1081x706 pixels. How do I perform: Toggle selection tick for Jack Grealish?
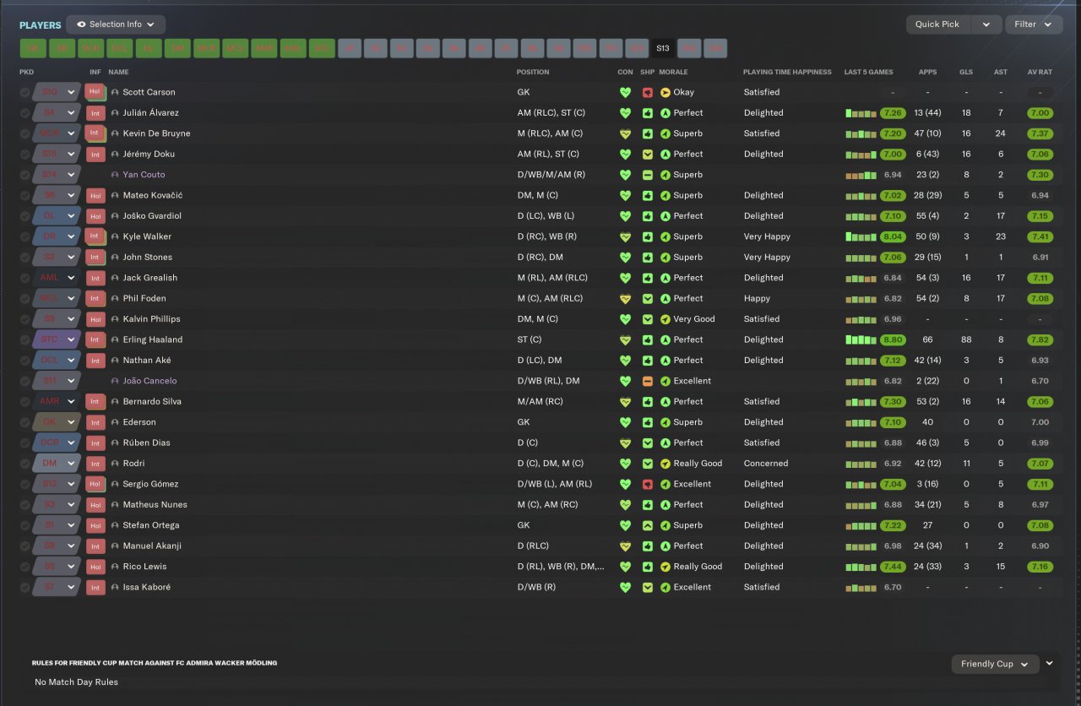[x=25, y=278]
